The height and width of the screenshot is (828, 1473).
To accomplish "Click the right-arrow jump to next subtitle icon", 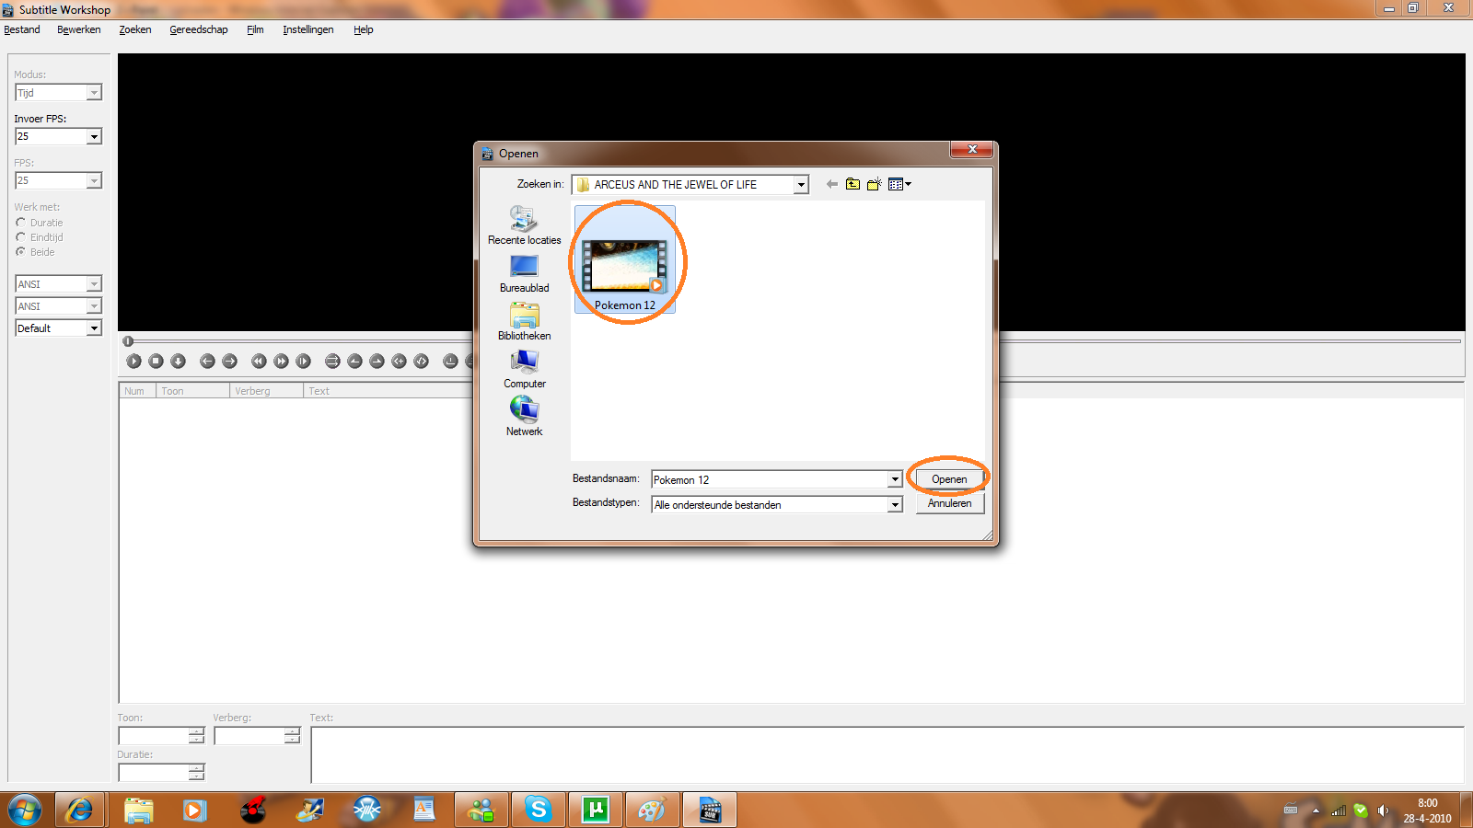I will point(229,362).
